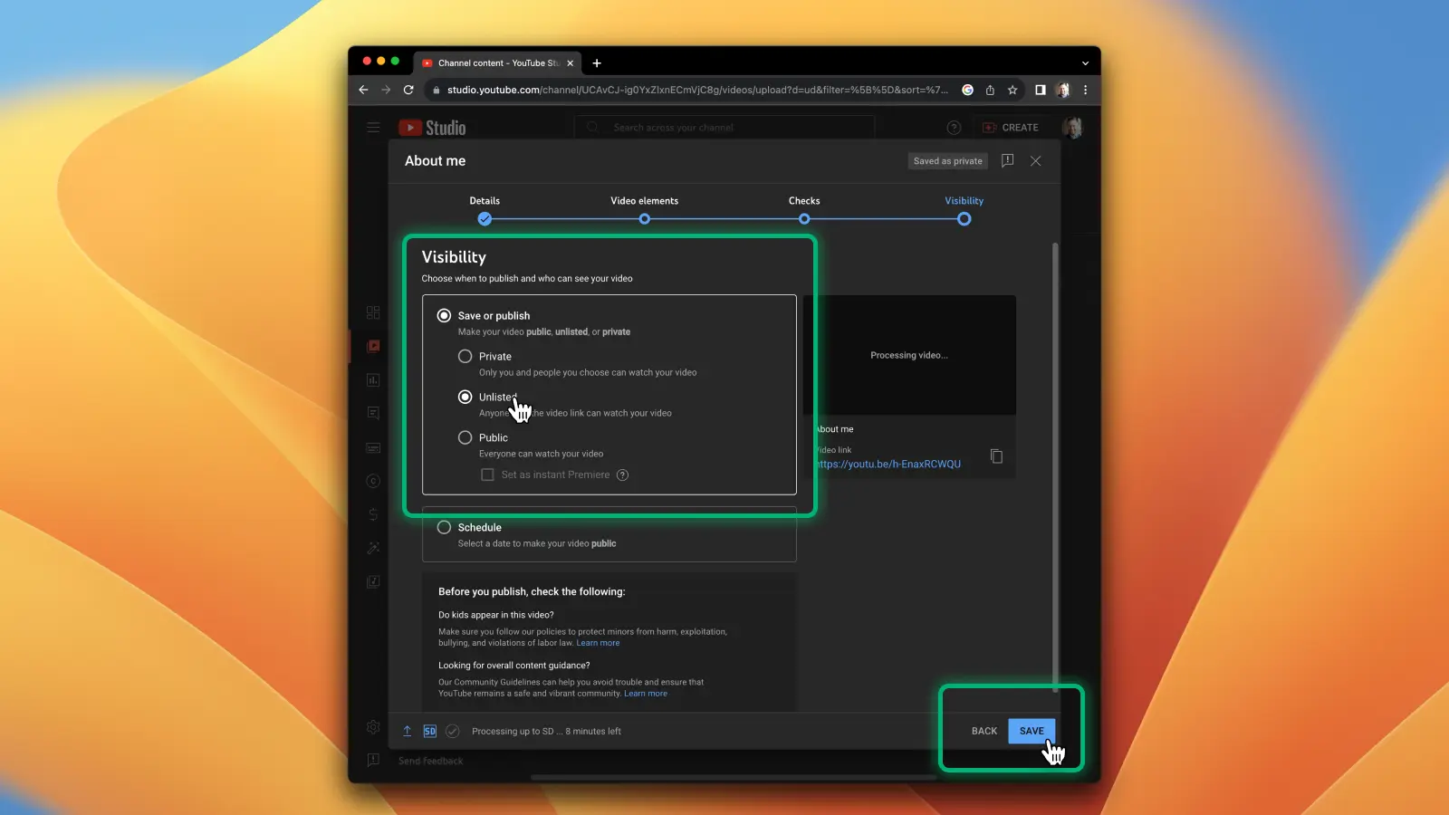Screen dimensions: 1449x815
Task: Close the Channel content browser tab
Action: coord(570,63)
